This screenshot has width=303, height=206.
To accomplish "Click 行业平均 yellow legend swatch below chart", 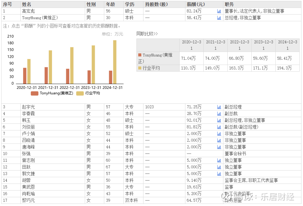I will pyautogui.click(x=80, y=93).
